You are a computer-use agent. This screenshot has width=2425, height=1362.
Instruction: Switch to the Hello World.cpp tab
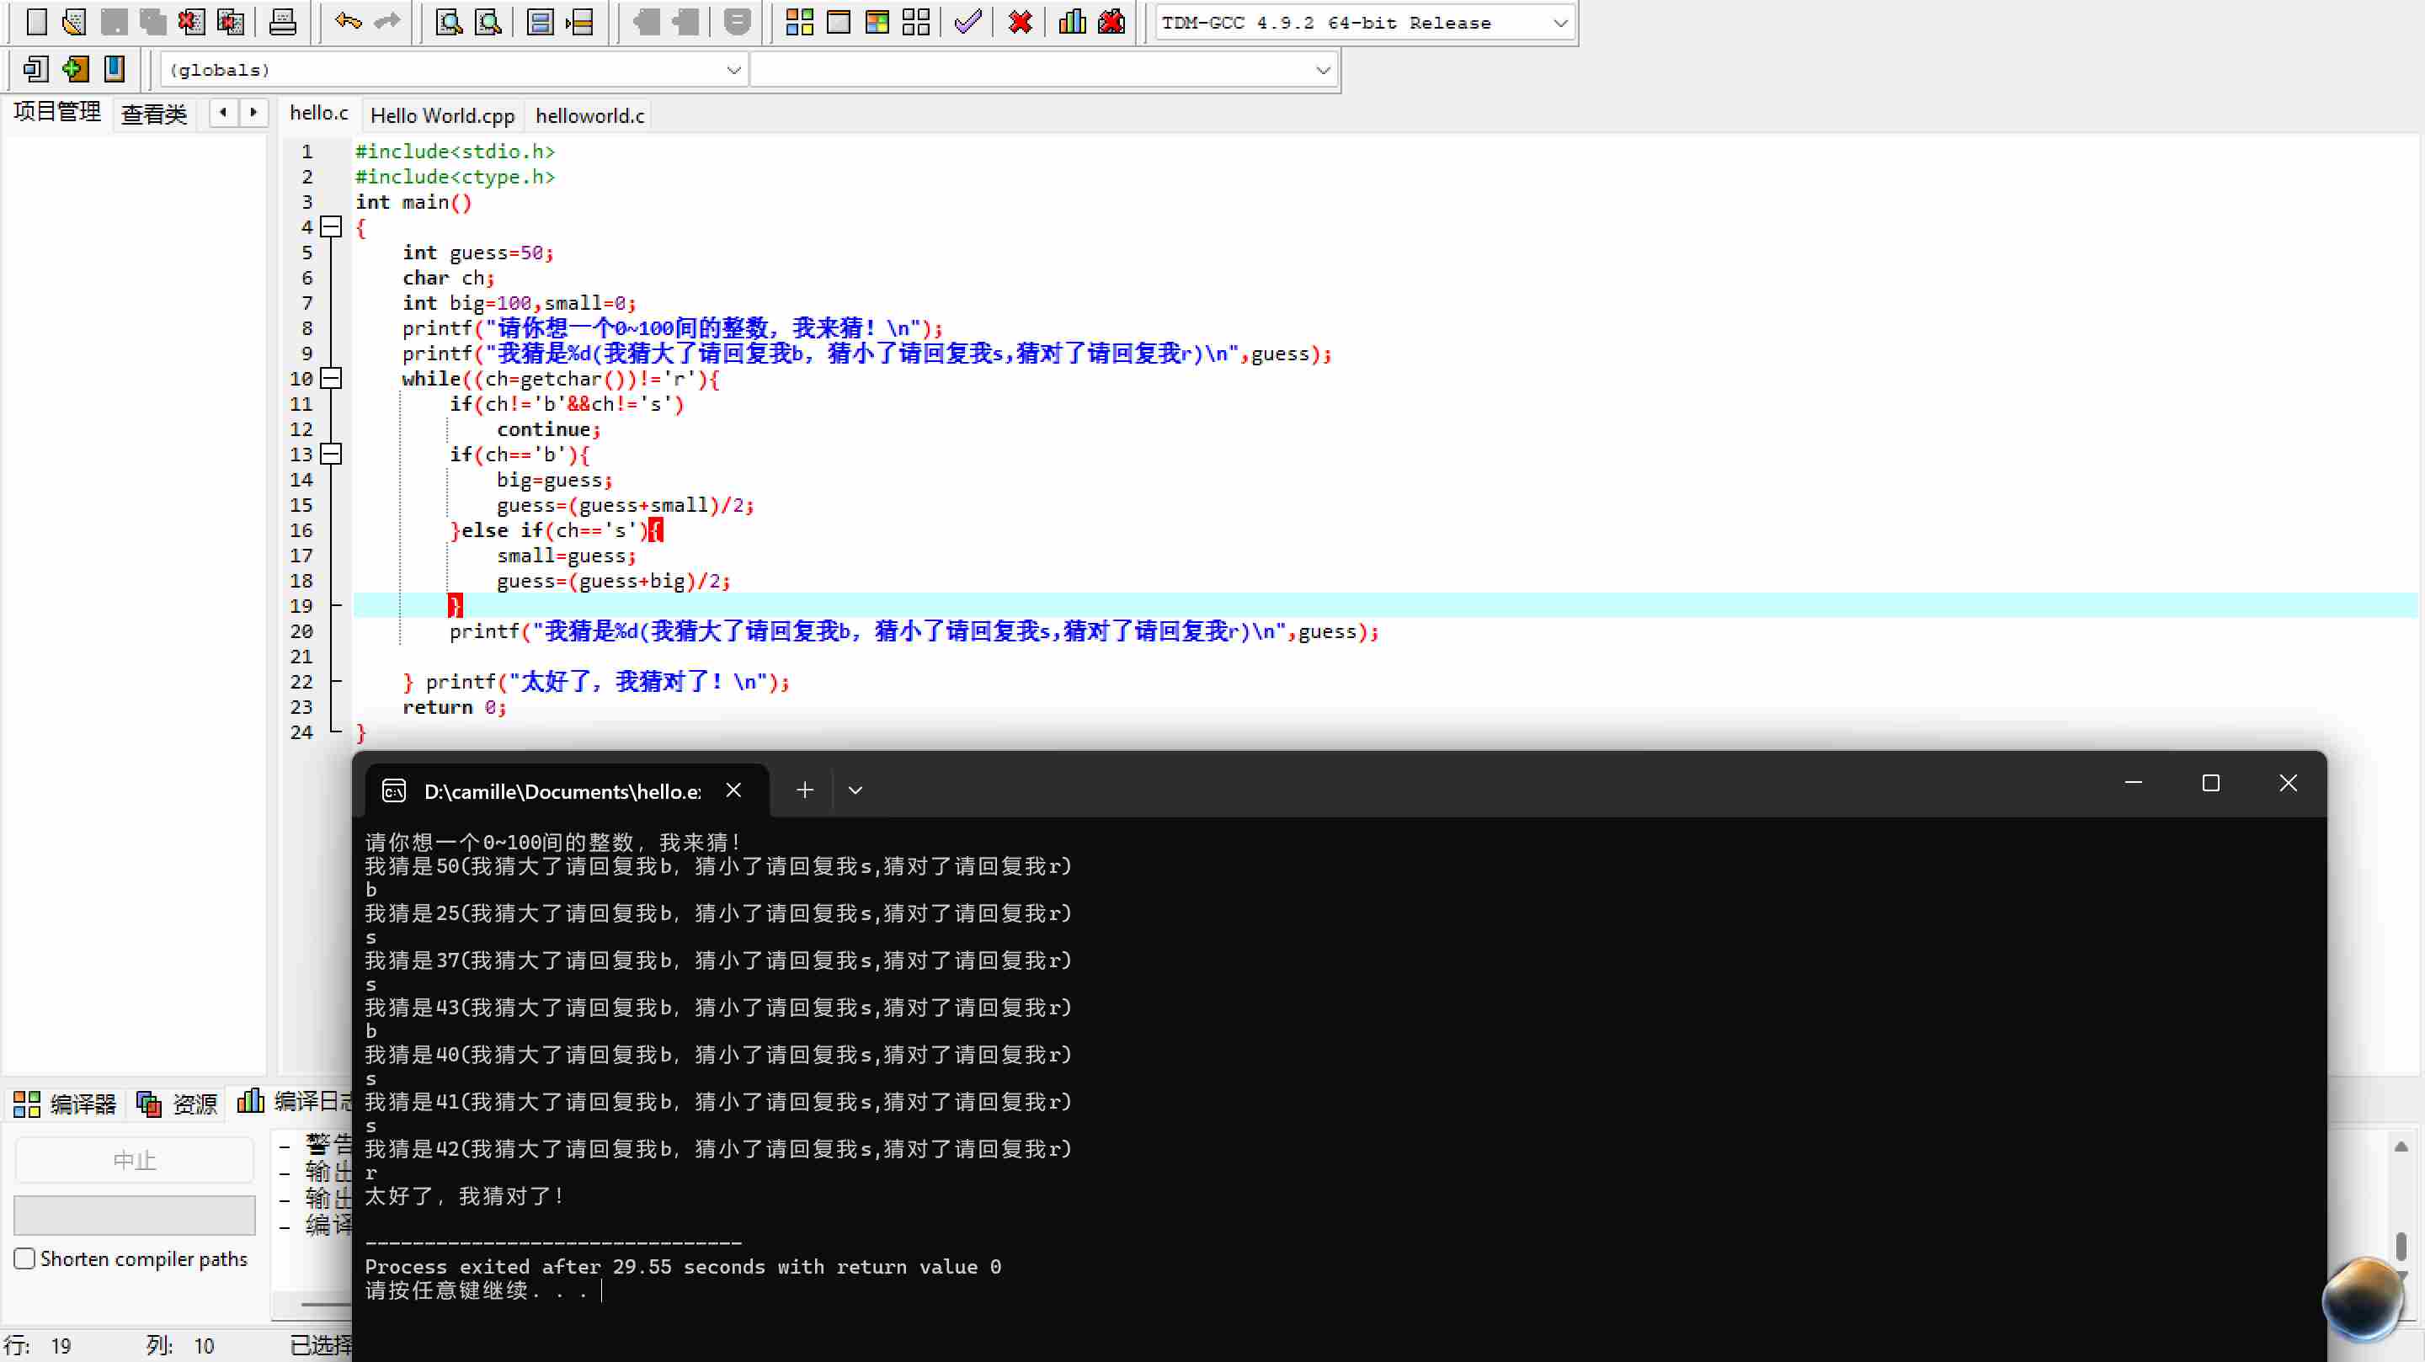point(442,116)
